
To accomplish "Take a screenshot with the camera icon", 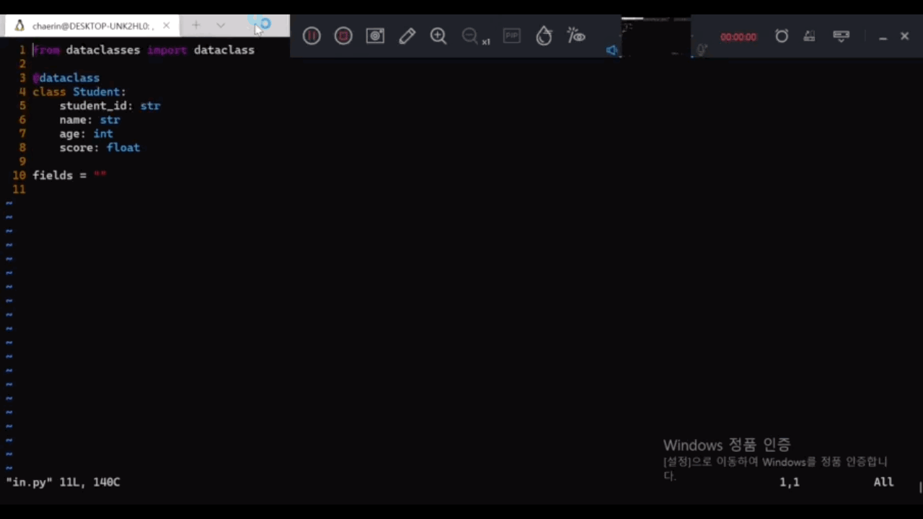I will coord(375,36).
